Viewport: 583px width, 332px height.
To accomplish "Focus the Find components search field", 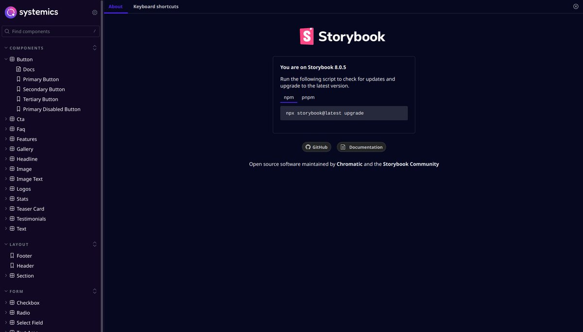I will pos(51,31).
